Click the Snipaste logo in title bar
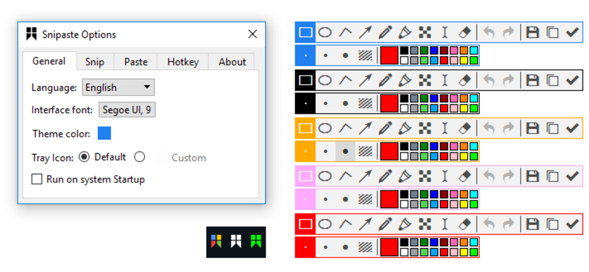The height and width of the screenshot is (272, 589). click(31, 34)
